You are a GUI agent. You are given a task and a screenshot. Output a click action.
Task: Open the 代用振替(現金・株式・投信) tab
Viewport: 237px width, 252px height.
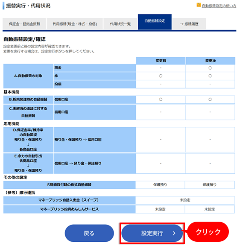pos(75,24)
